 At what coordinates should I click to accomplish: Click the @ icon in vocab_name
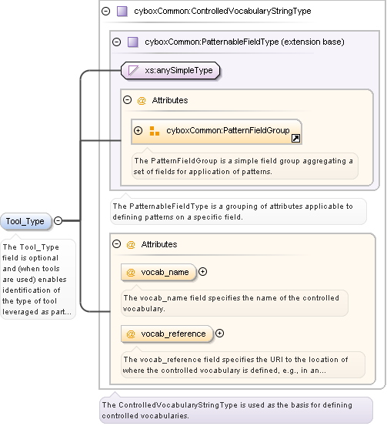[x=131, y=272]
